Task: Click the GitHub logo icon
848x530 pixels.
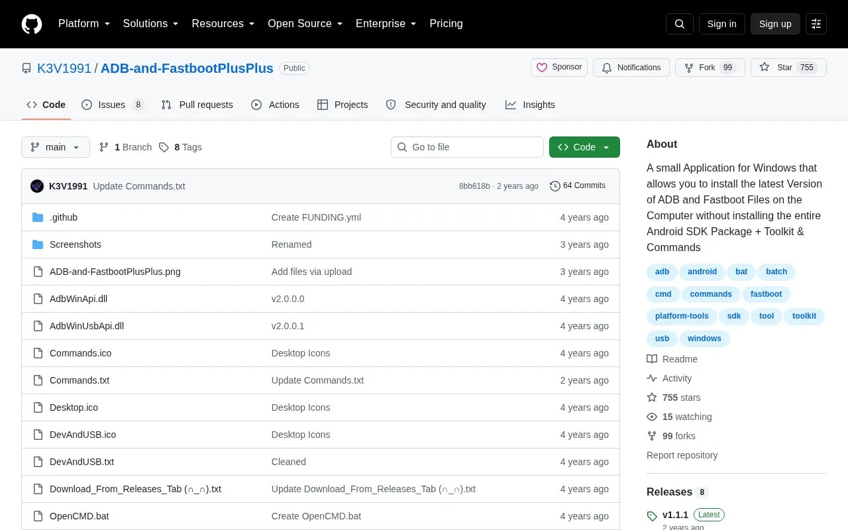Action: [x=32, y=24]
